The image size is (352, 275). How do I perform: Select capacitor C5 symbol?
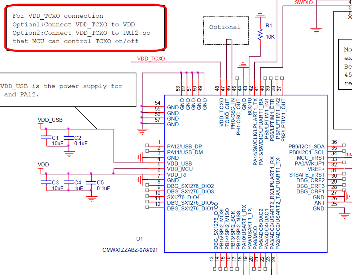91,182
